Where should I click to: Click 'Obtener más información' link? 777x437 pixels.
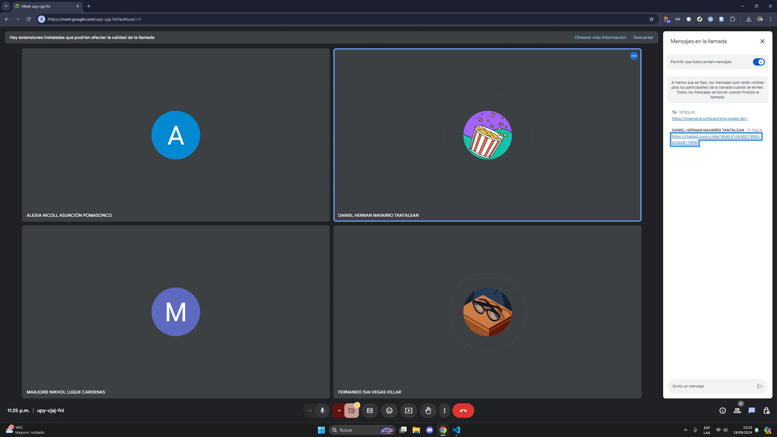600,37
